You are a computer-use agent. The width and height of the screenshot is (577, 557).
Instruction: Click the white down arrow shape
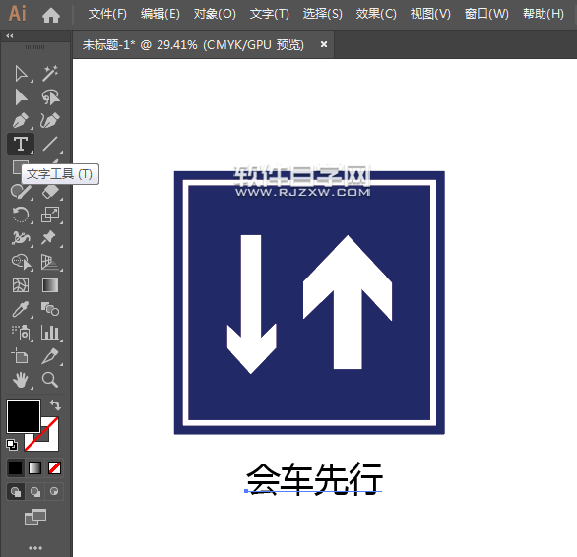pyautogui.click(x=251, y=304)
